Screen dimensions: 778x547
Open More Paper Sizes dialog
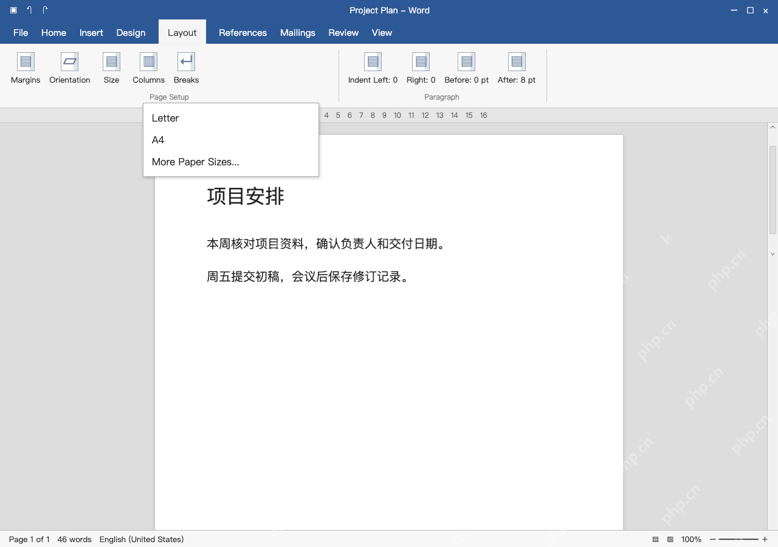[231, 162]
